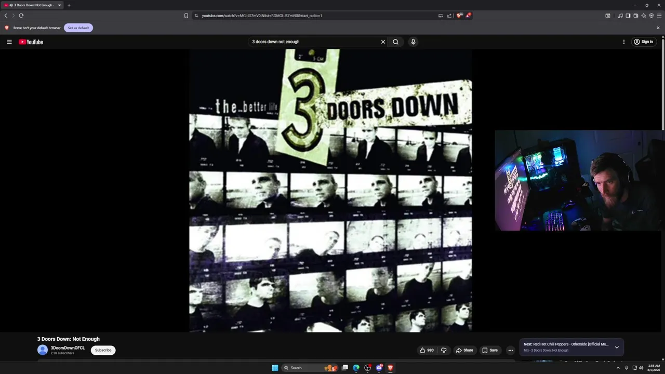The image size is (665, 374).
Task: Open OBS Studio from taskbar
Action: click(x=367, y=368)
